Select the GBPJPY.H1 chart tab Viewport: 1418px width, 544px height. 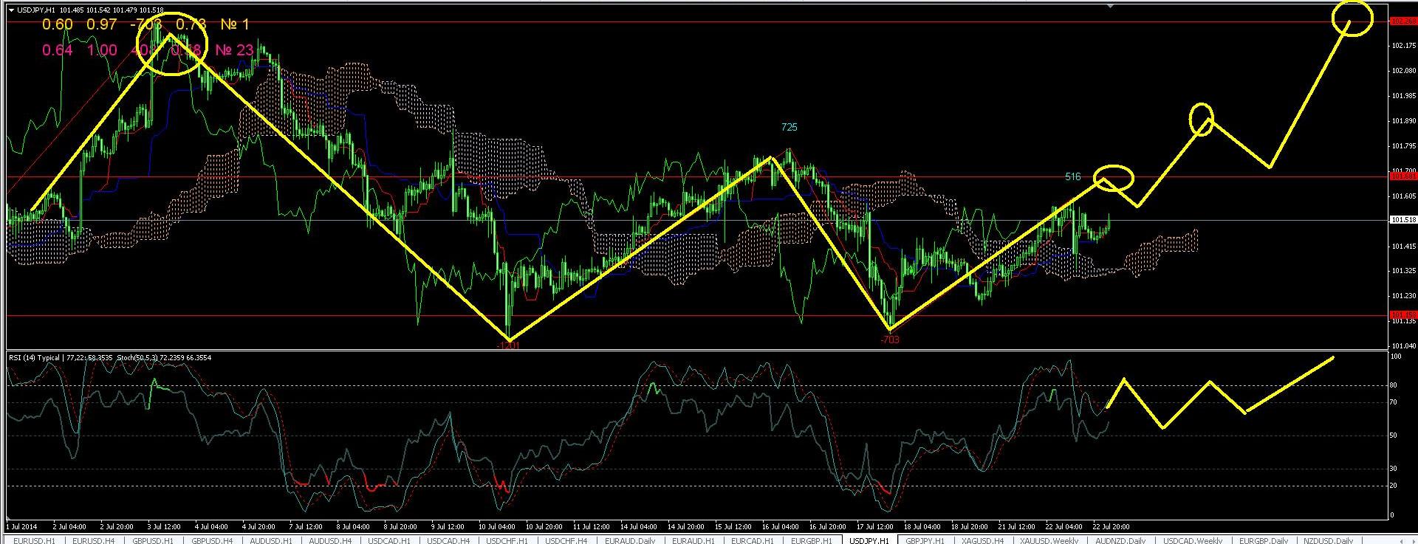[x=925, y=540]
